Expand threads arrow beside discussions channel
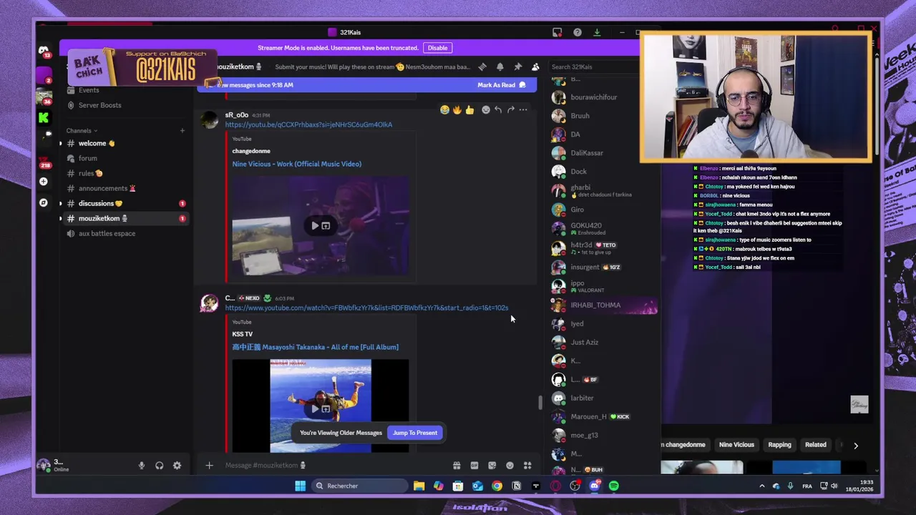Screen dimensions: 916x515 (x=61, y=203)
